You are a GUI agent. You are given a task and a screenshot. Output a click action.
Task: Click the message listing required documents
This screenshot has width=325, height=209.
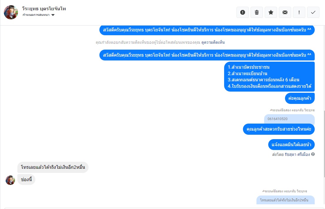coord(269,77)
